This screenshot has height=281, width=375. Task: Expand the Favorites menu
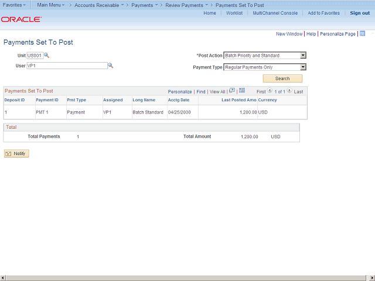pyautogui.click(x=14, y=5)
